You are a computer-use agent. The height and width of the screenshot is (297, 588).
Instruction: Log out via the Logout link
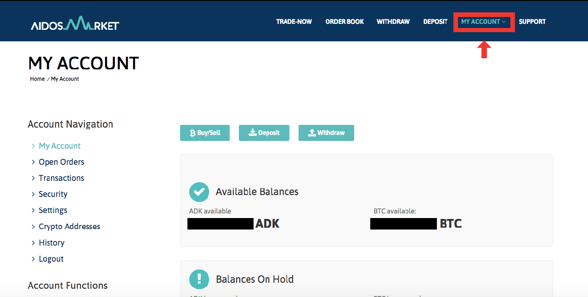coord(51,259)
